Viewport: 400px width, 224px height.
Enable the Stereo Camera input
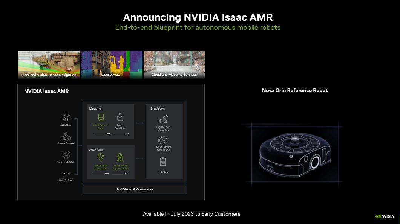point(66,137)
